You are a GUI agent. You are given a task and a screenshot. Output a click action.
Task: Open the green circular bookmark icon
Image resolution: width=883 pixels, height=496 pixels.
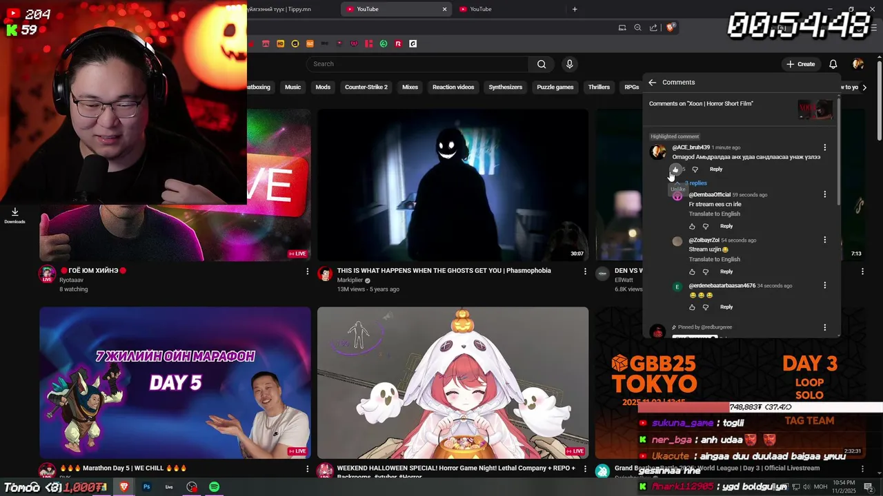pyautogui.click(x=384, y=43)
